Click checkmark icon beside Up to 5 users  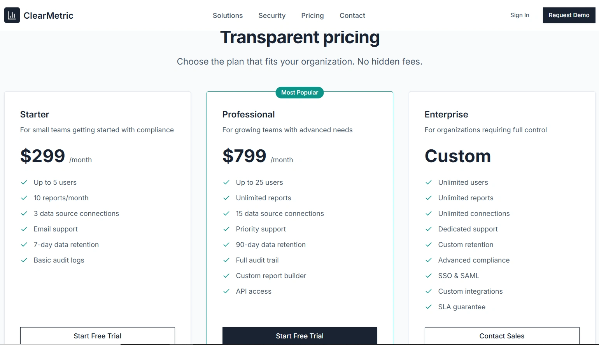[24, 182]
